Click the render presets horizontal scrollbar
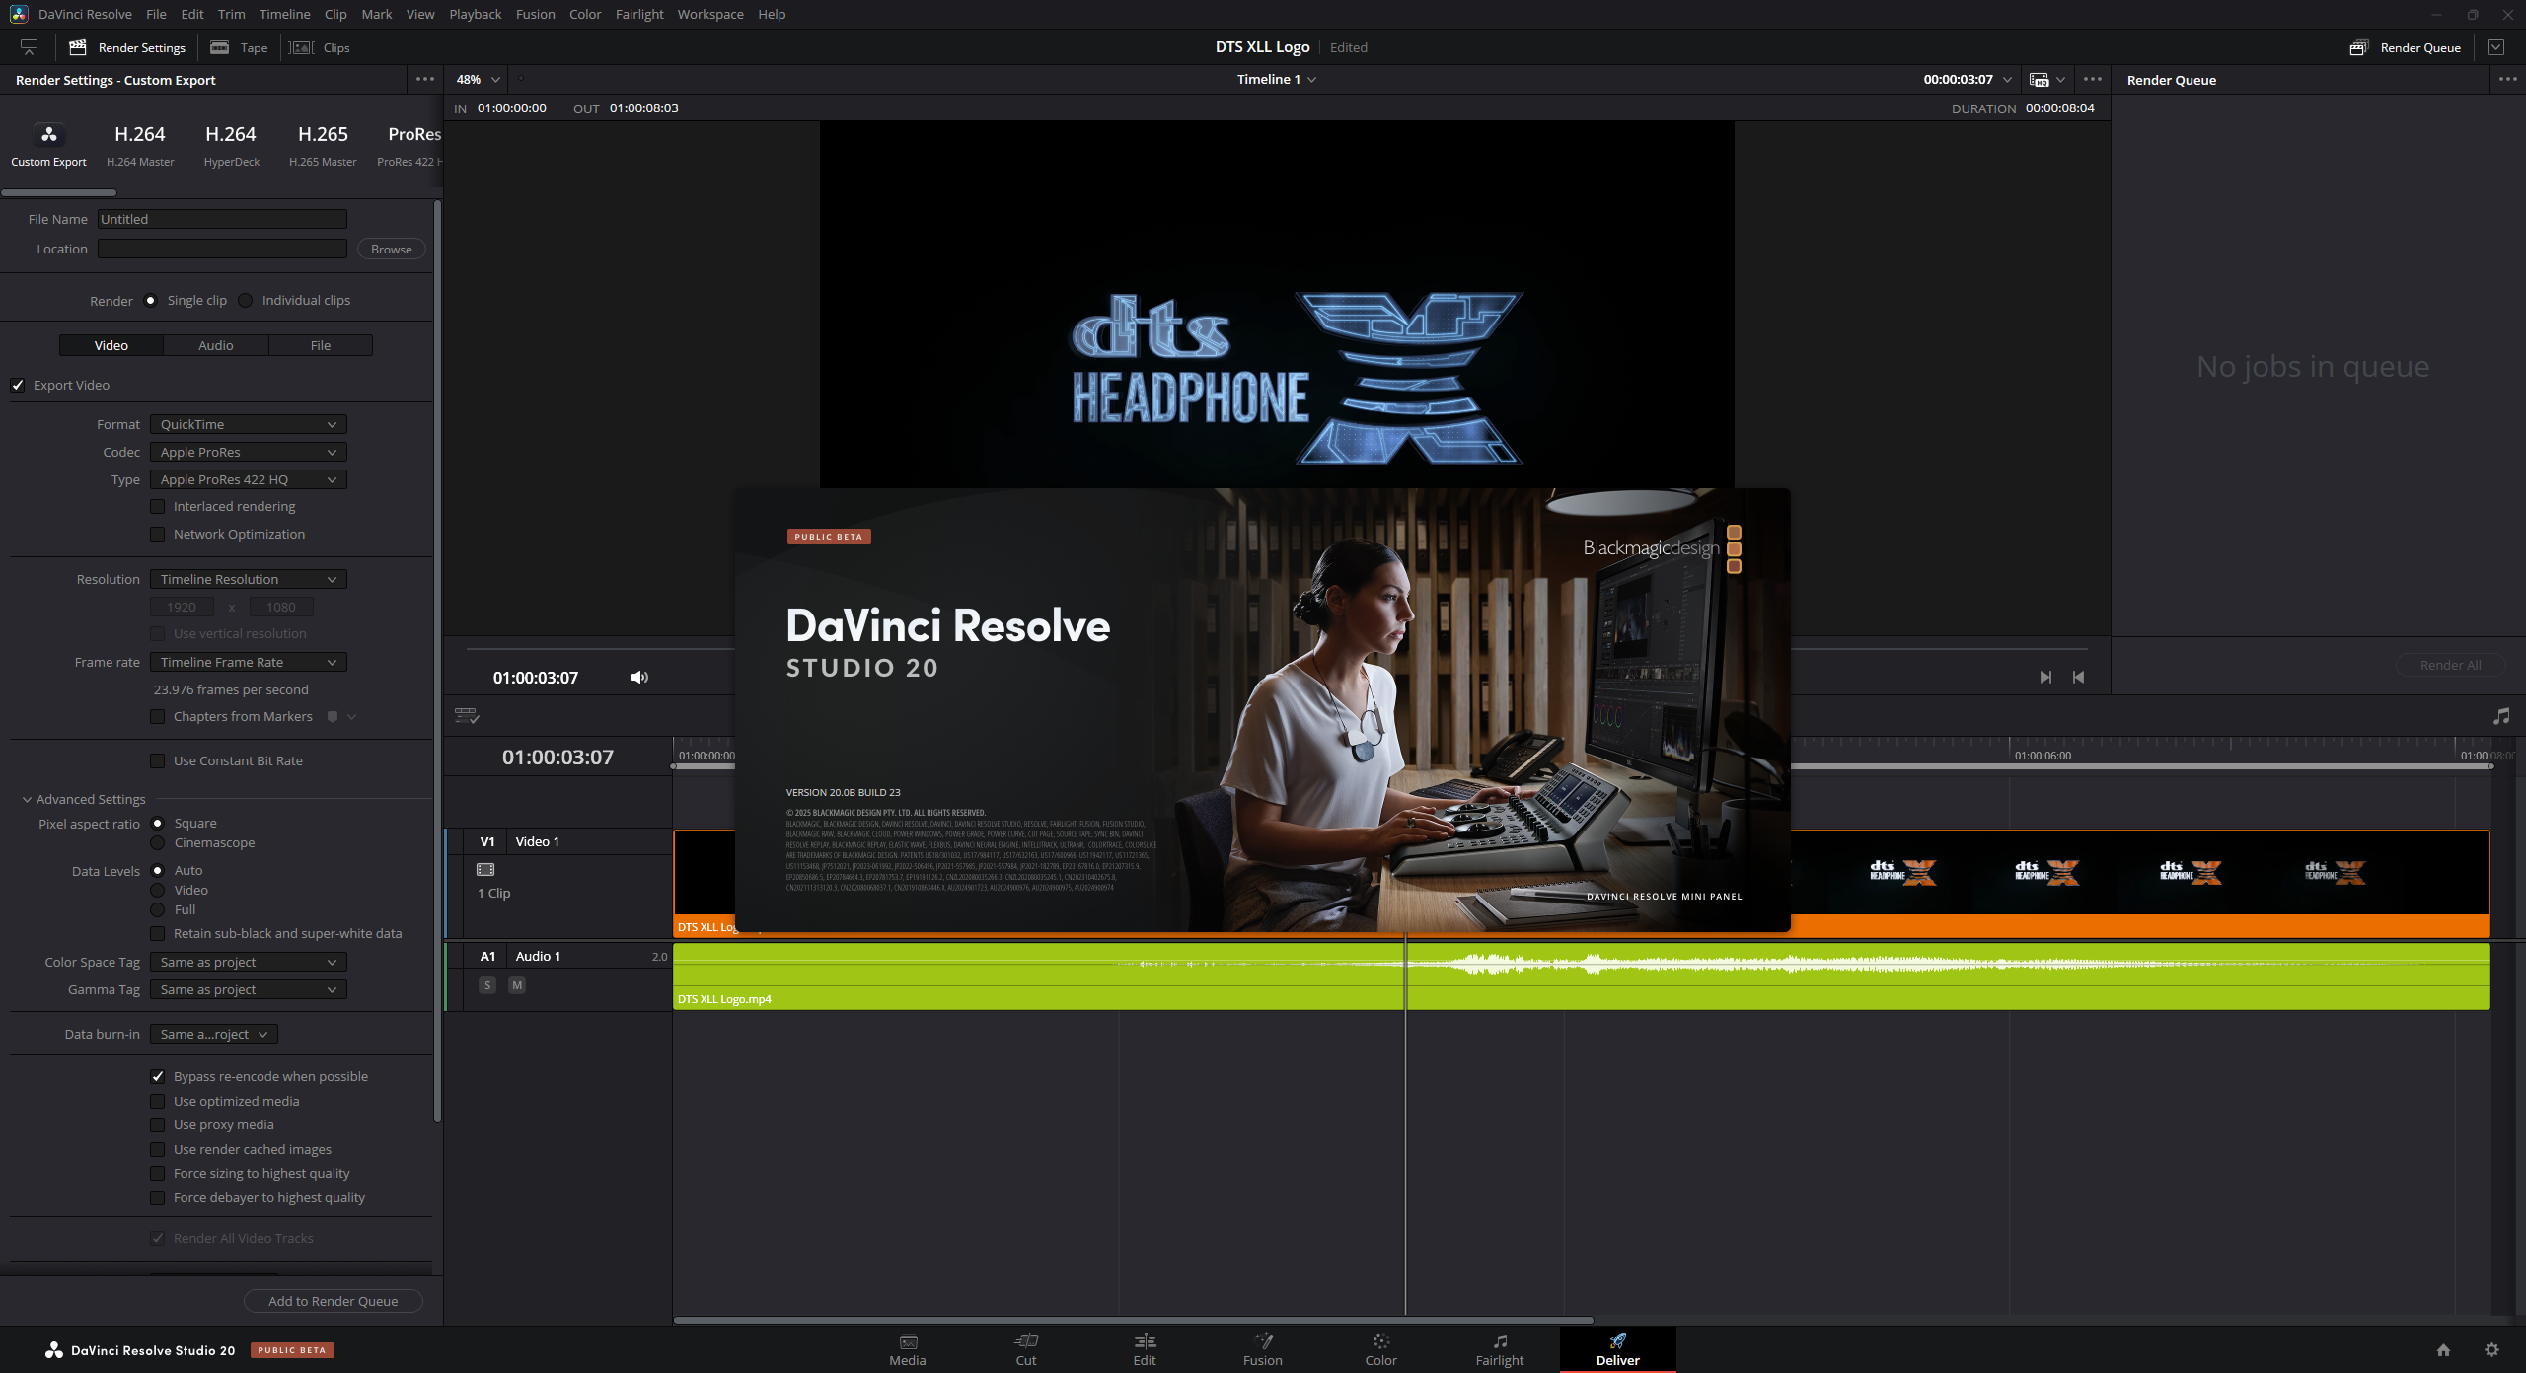 59,192
